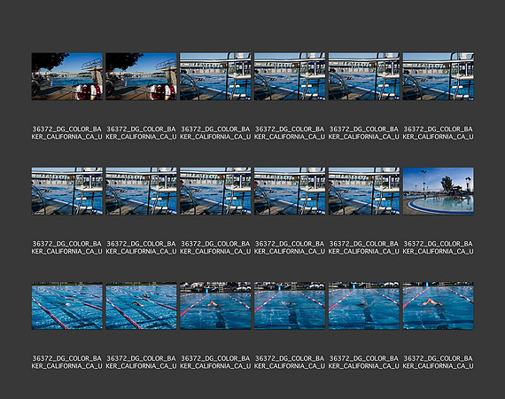Screen dimensions: 505x399
Task: Open fifth thumbnail in the middle row
Action: tap(364, 191)
